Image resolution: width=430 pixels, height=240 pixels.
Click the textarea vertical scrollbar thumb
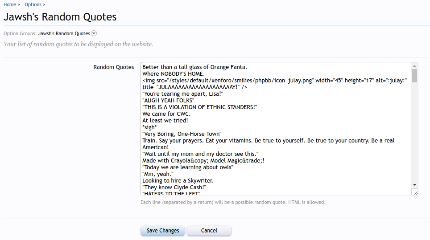(x=415, y=76)
